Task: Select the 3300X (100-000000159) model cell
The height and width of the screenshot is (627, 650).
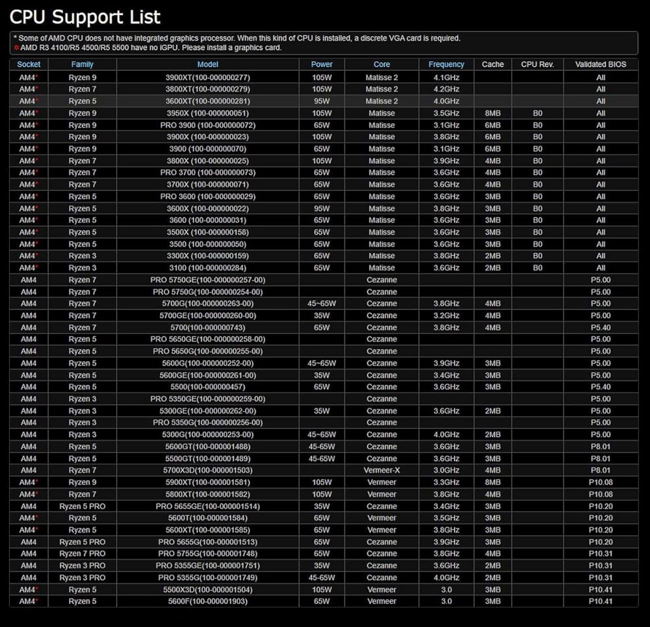Action: [x=207, y=256]
